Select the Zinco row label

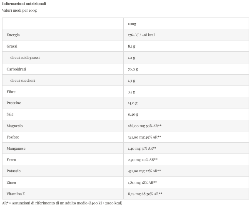pyautogui.click(x=12, y=182)
